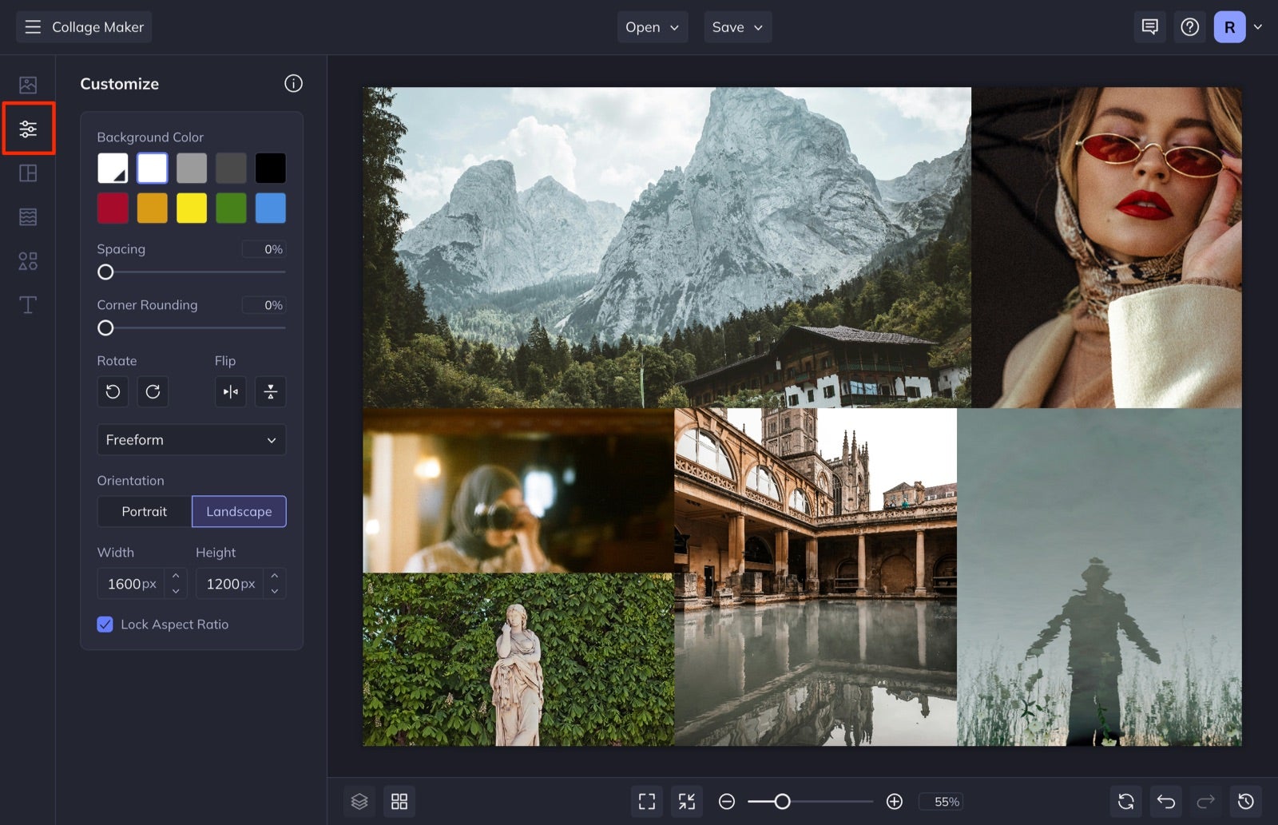The height and width of the screenshot is (825, 1278).
Task: Undo the last action
Action: coord(1165,801)
